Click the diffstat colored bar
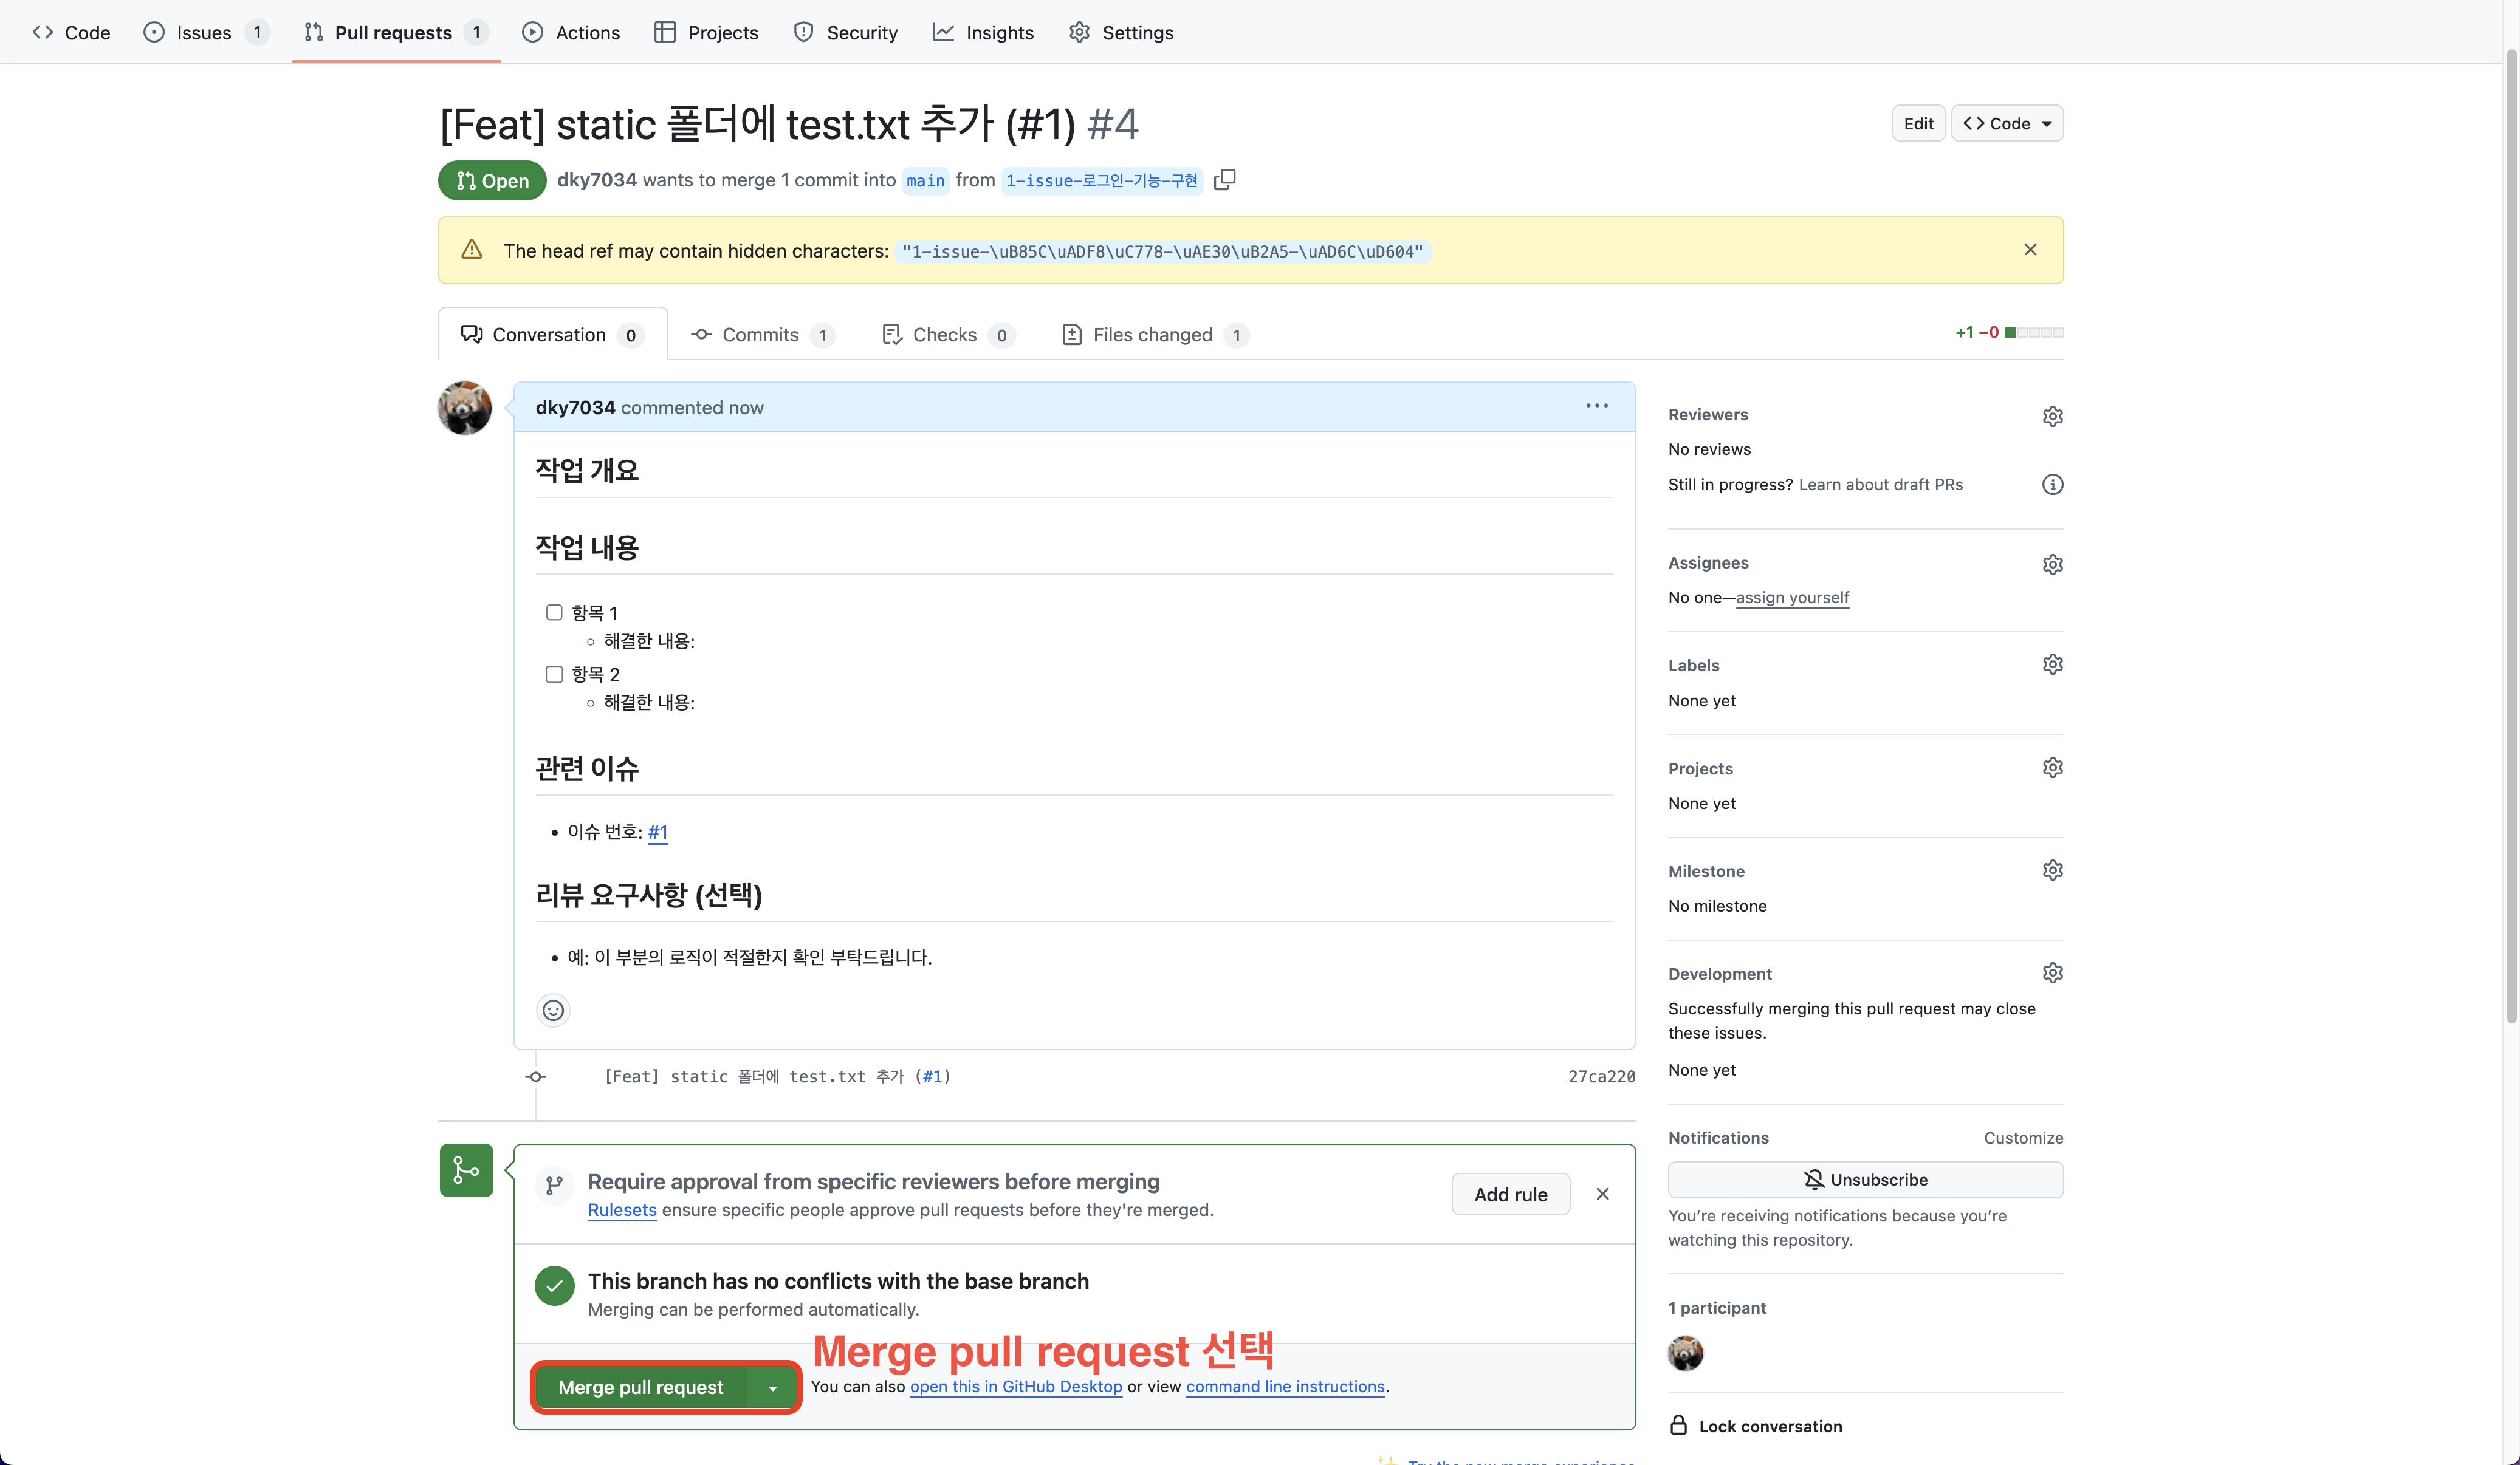2520x1465 pixels. 2034,333
